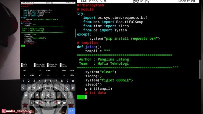This screenshot has width=203, height=114.
Task: Tap the letter t key
Action: [x=45, y=88]
